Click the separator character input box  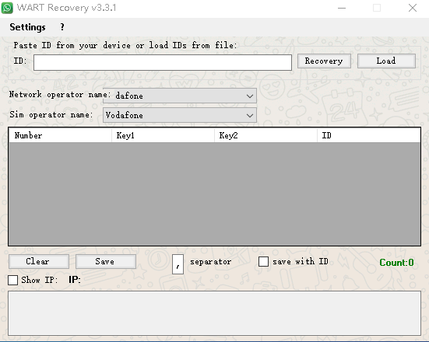click(x=178, y=264)
